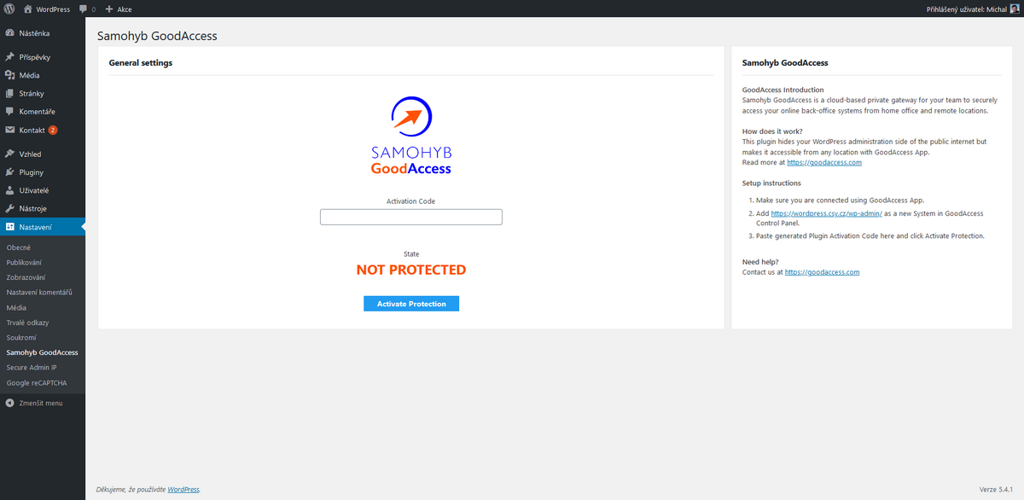Click the Kontakt envelope icon
This screenshot has height=500, width=1024.
pos(9,130)
